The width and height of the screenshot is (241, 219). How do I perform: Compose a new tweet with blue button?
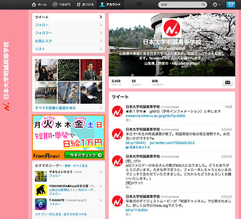(x=231, y=5)
